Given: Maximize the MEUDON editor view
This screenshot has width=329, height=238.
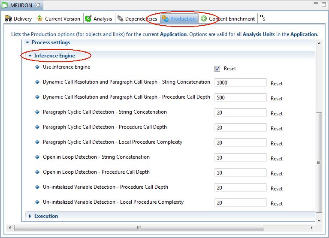Looking at the screenshot, I should 324,4.
